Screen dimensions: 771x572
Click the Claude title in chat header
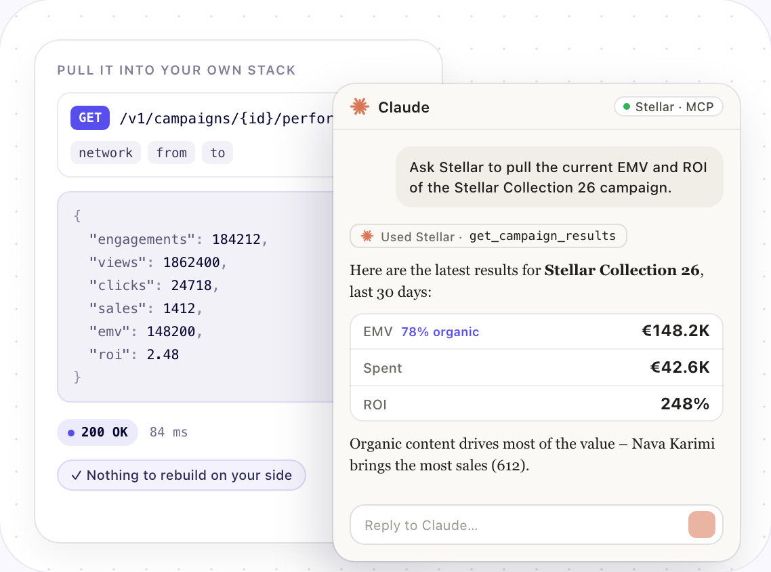[x=404, y=107]
